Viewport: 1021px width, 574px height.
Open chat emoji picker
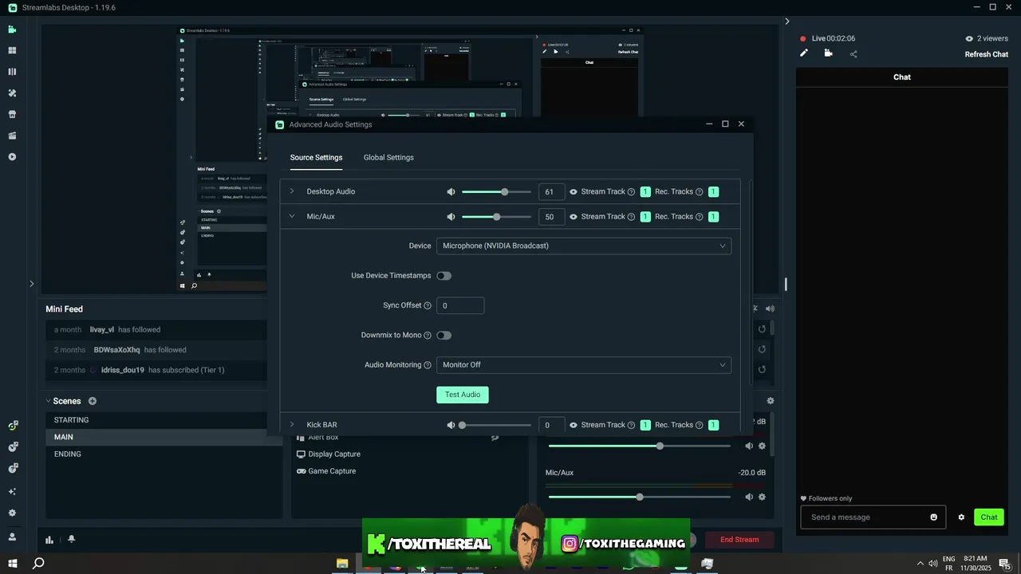tap(934, 517)
